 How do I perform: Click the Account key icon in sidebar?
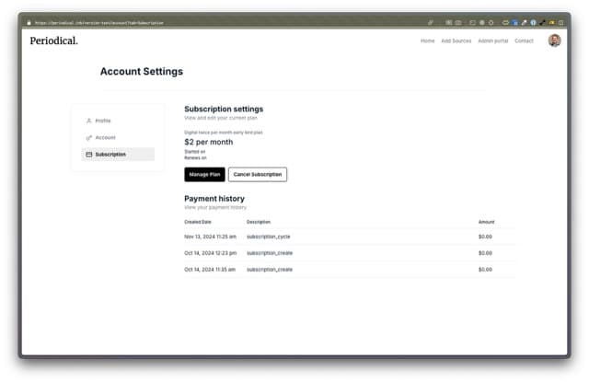pos(89,137)
